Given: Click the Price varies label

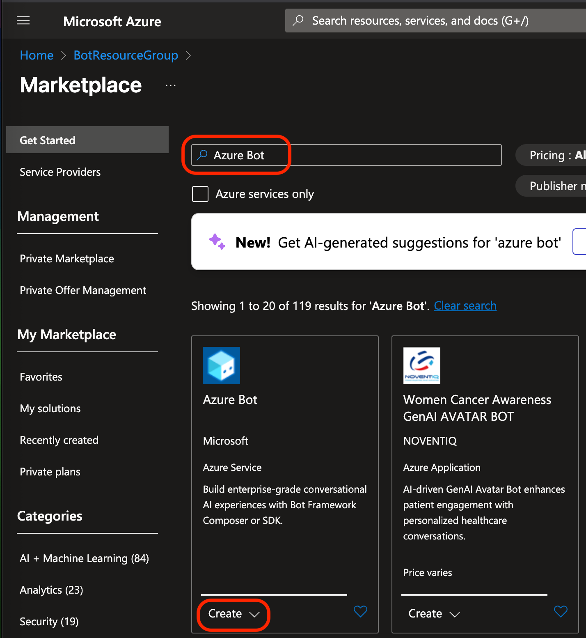Looking at the screenshot, I should pos(428,573).
